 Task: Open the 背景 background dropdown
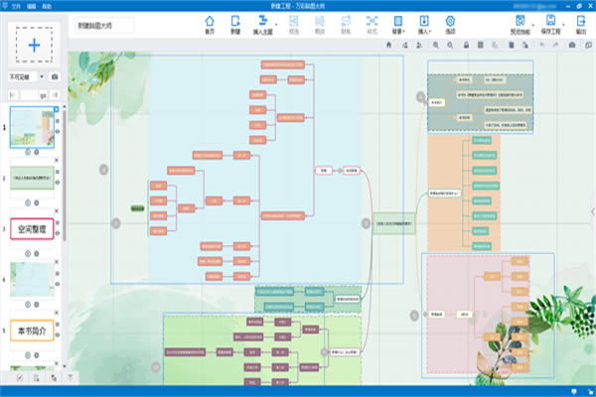(398, 25)
